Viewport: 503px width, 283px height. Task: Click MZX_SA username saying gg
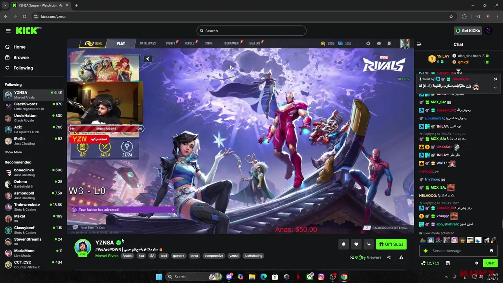coord(438,102)
